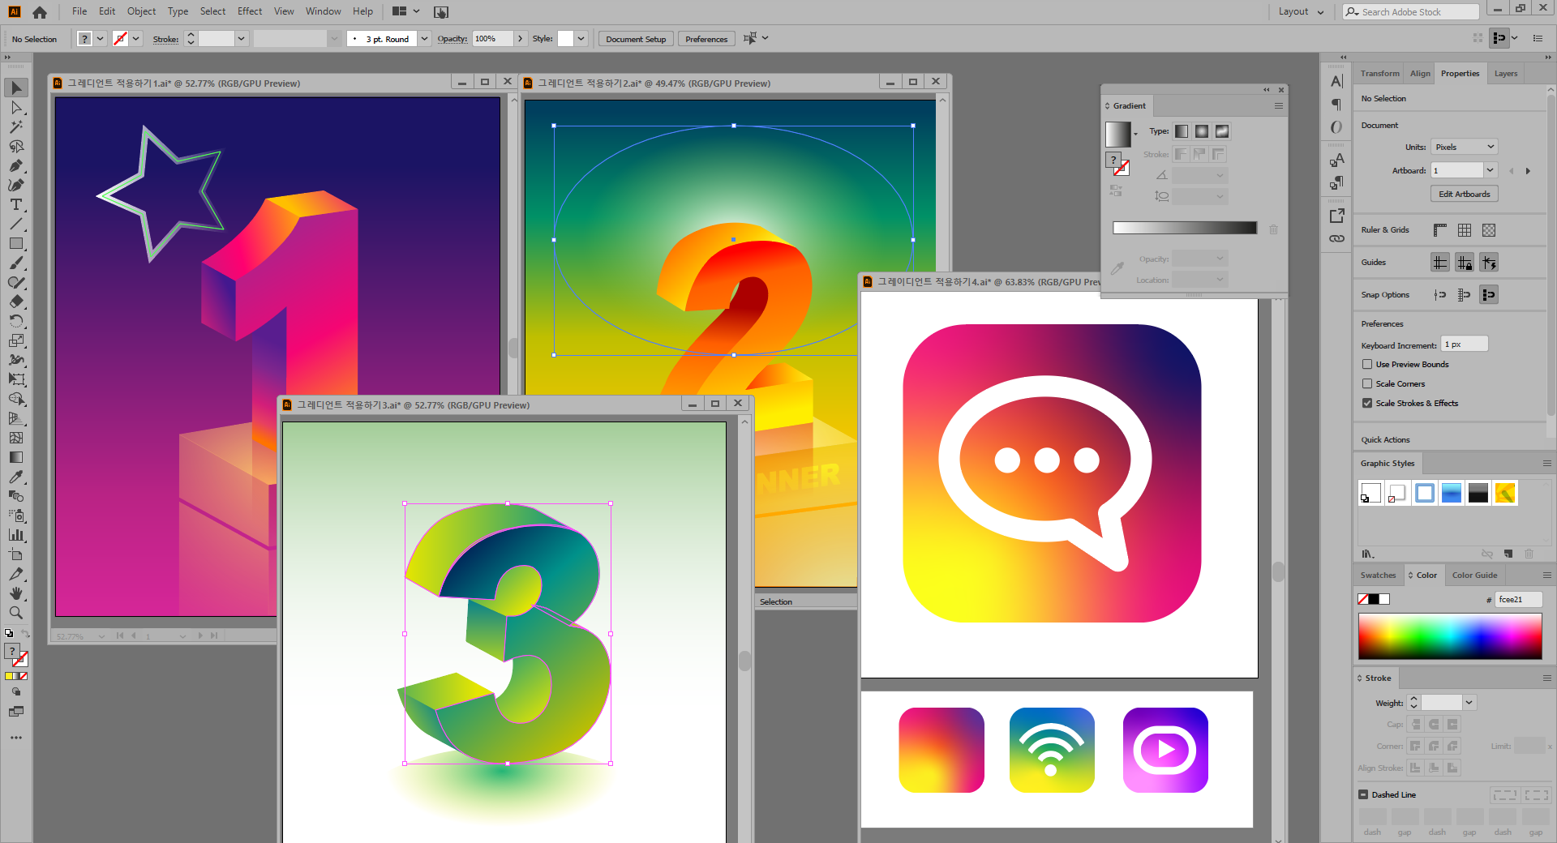Switch to the Color Guide tab
This screenshot has height=843, width=1557.
(x=1474, y=576)
